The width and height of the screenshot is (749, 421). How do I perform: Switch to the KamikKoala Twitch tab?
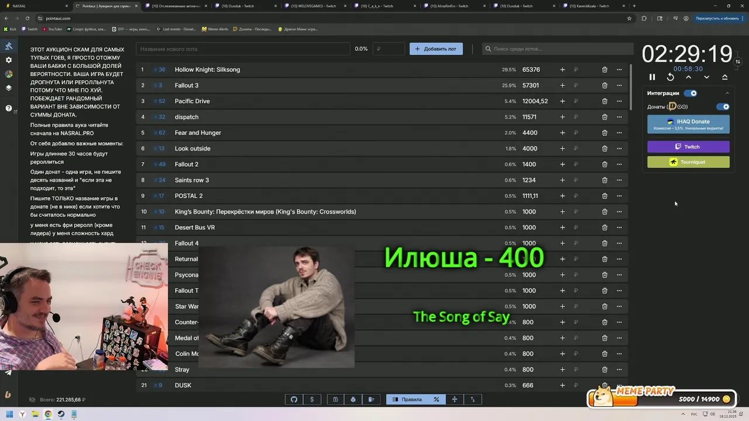pyautogui.click(x=593, y=6)
